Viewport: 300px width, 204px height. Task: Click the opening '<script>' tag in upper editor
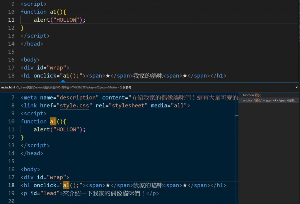click(33, 4)
